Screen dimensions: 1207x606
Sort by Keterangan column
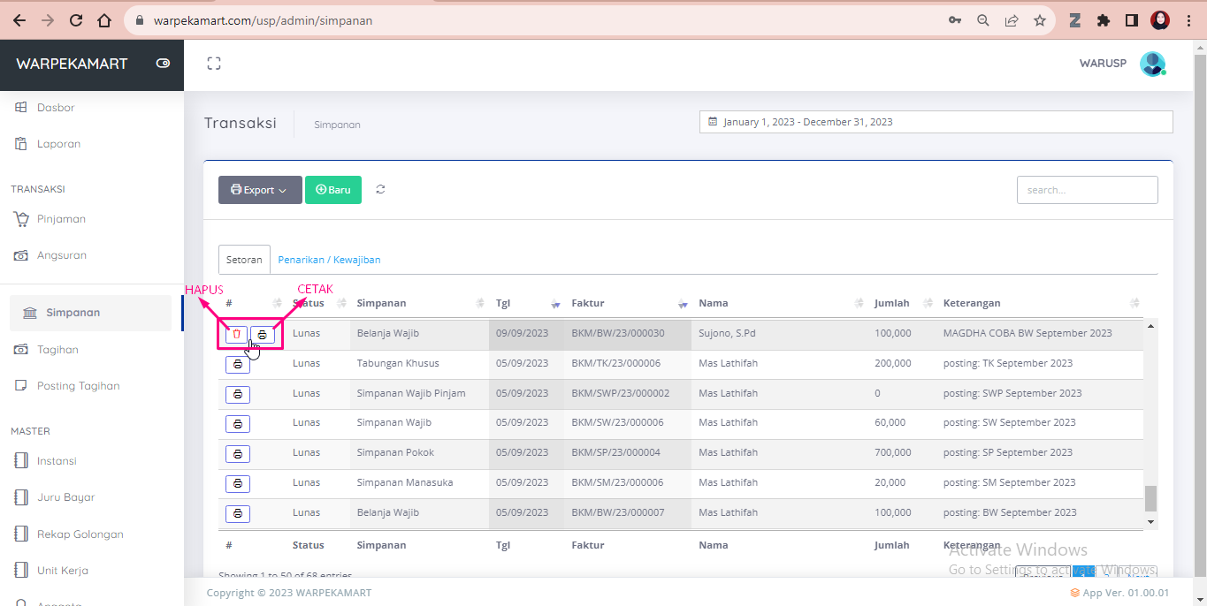(x=1039, y=303)
